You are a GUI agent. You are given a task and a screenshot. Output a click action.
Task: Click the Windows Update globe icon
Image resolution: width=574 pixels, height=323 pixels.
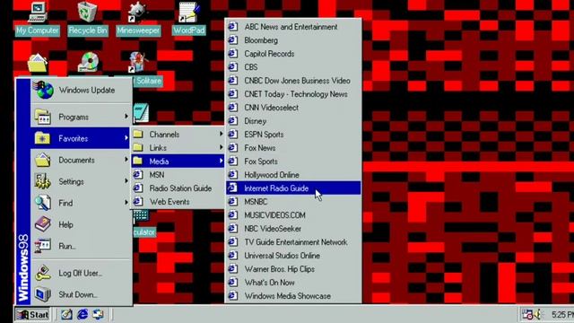click(44, 90)
